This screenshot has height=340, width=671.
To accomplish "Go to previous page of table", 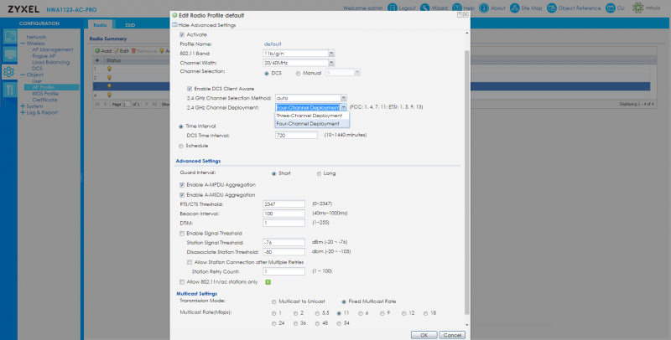I will 106,104.
